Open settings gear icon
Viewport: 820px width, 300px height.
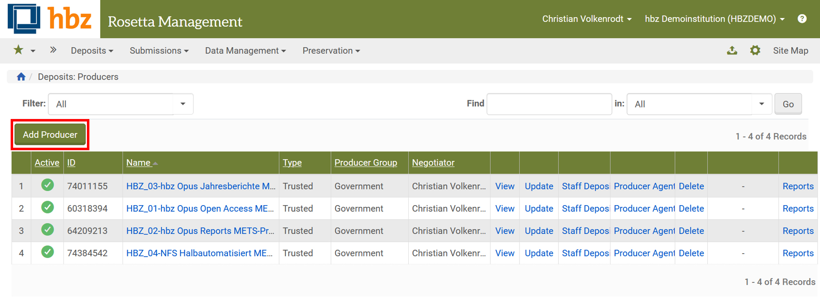click(755, 50)
